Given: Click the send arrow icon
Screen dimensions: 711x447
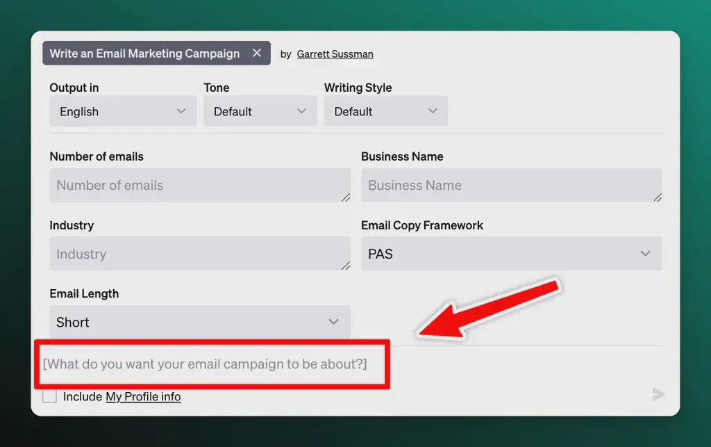Looking at the screenshot, I should tap(658, 394).
